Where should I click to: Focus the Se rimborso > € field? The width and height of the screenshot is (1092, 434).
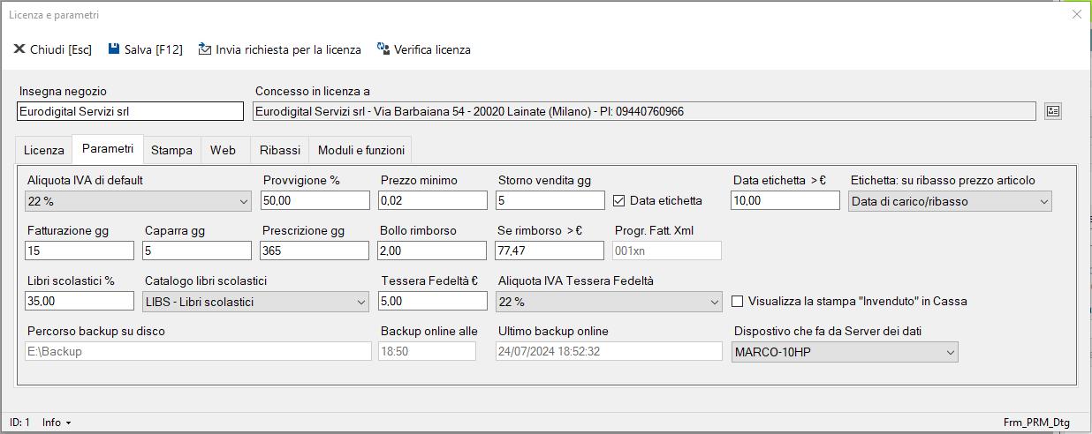[550, 251]
